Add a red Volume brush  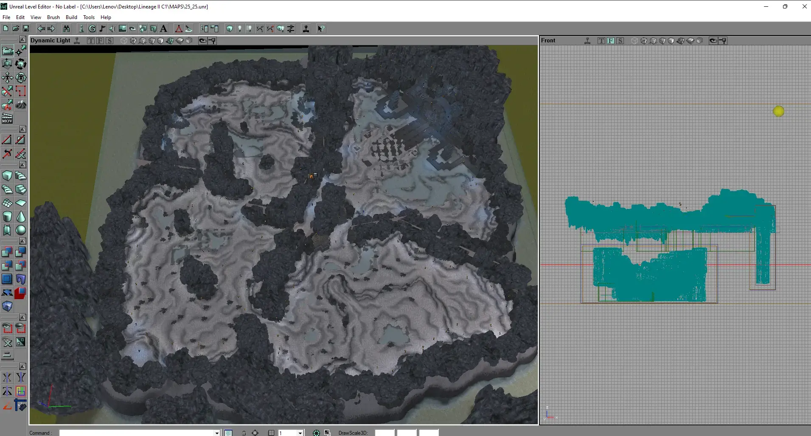(x=21, y=293)
